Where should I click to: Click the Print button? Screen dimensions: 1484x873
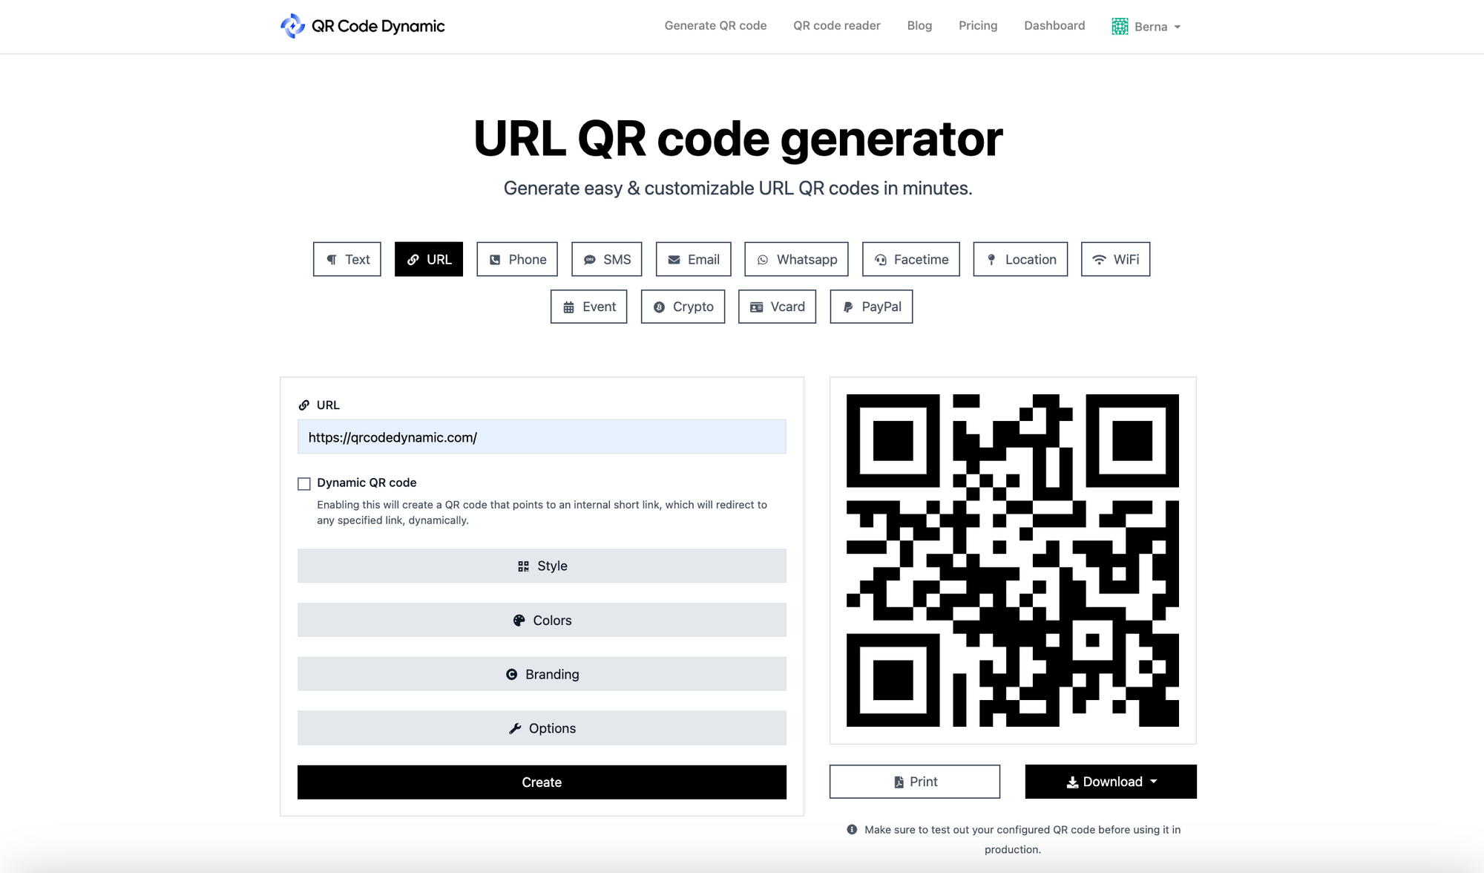click(x=914, y=780)
